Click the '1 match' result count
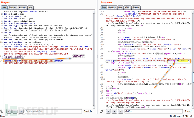The image size is (194, 118). (188, 111)
